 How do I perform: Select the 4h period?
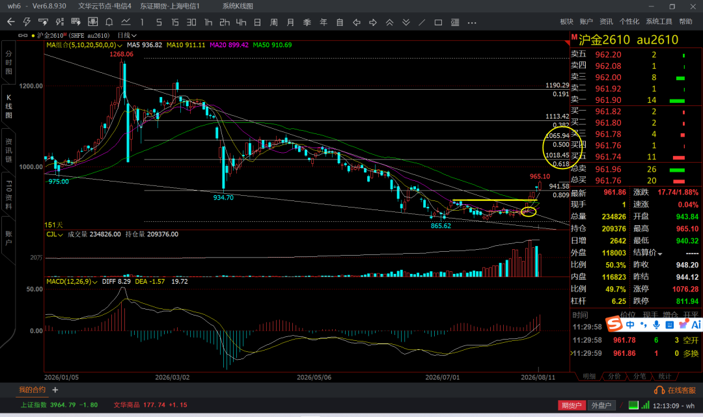coord(241,22)
